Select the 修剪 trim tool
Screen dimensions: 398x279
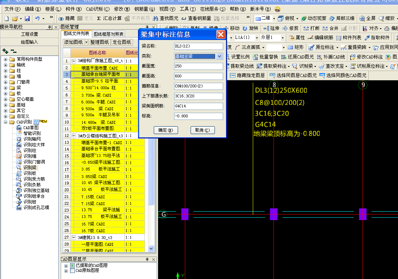pyautogui.click(x=291, y=28)
